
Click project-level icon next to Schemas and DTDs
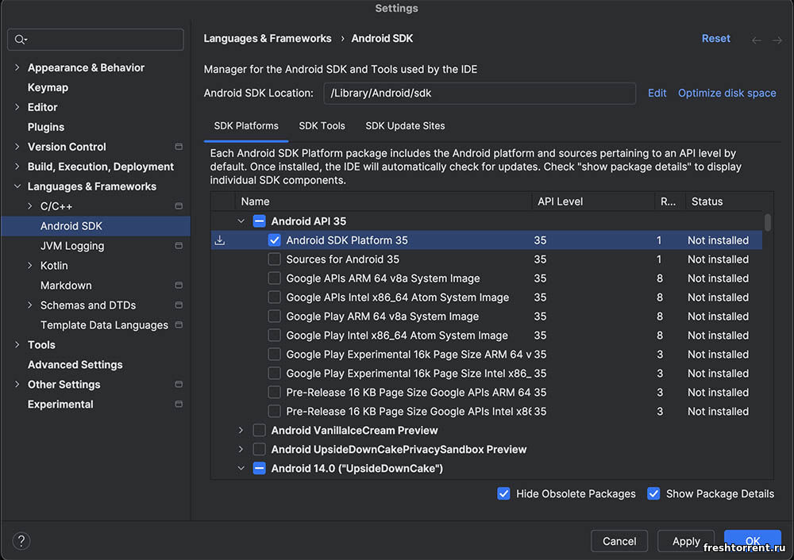(x=179, y=305)
